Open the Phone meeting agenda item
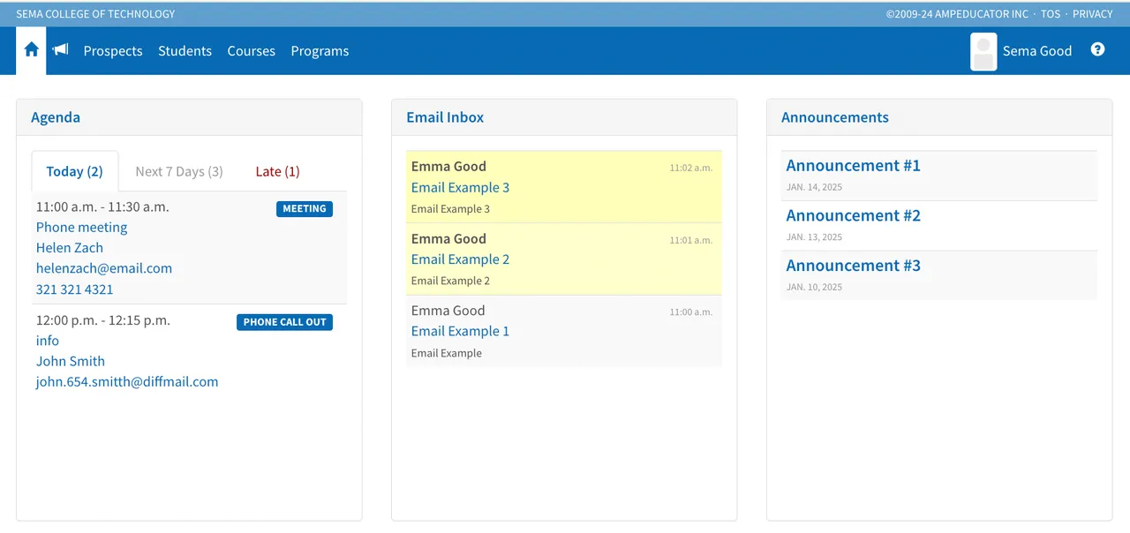1130x533 pixels. tap(81, 227)
